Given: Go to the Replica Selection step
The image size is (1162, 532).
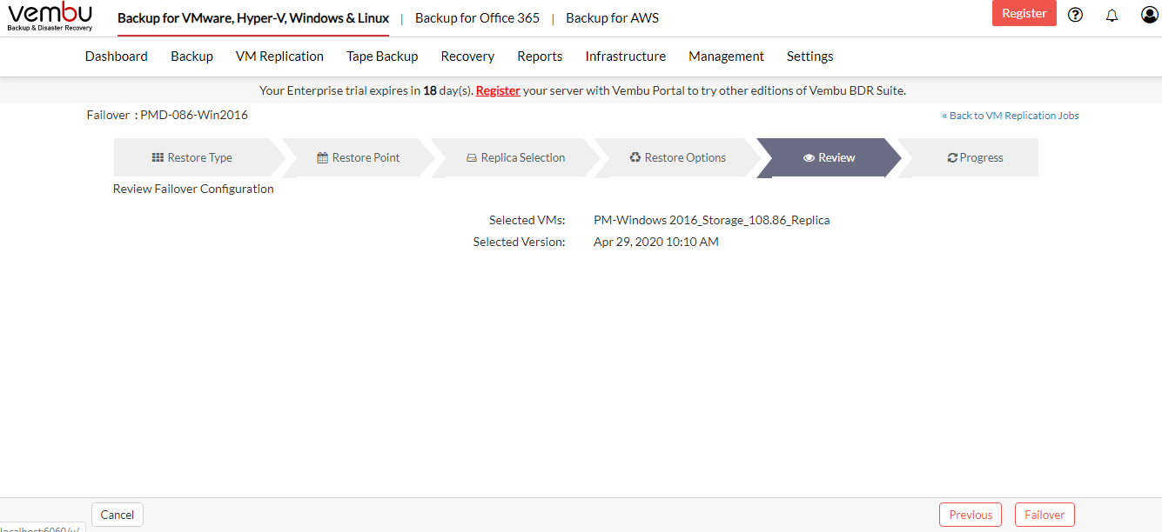Looking at the screenshot, I should [x=515, y=157].
